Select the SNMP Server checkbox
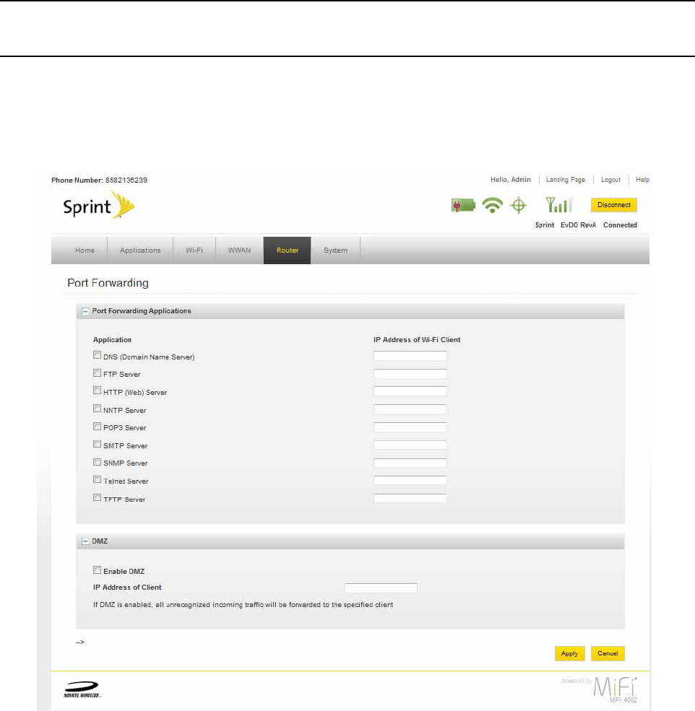This screenshot has width=695, height=711. click(x=97, y=462)
